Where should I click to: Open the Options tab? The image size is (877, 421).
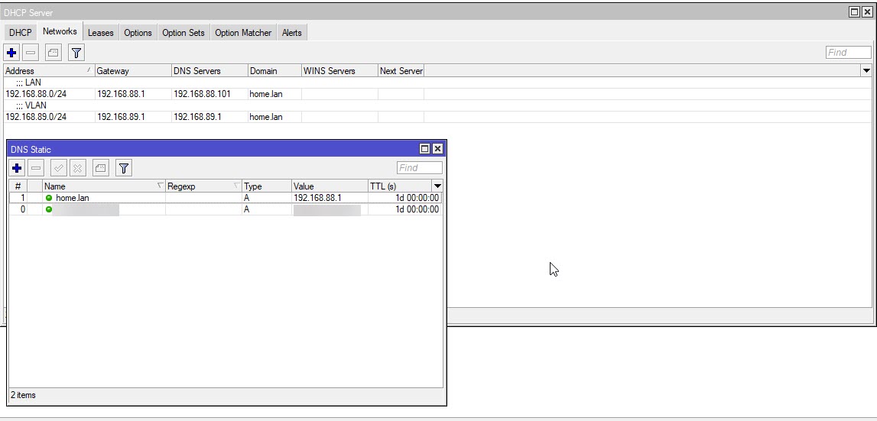coord(138,32)
